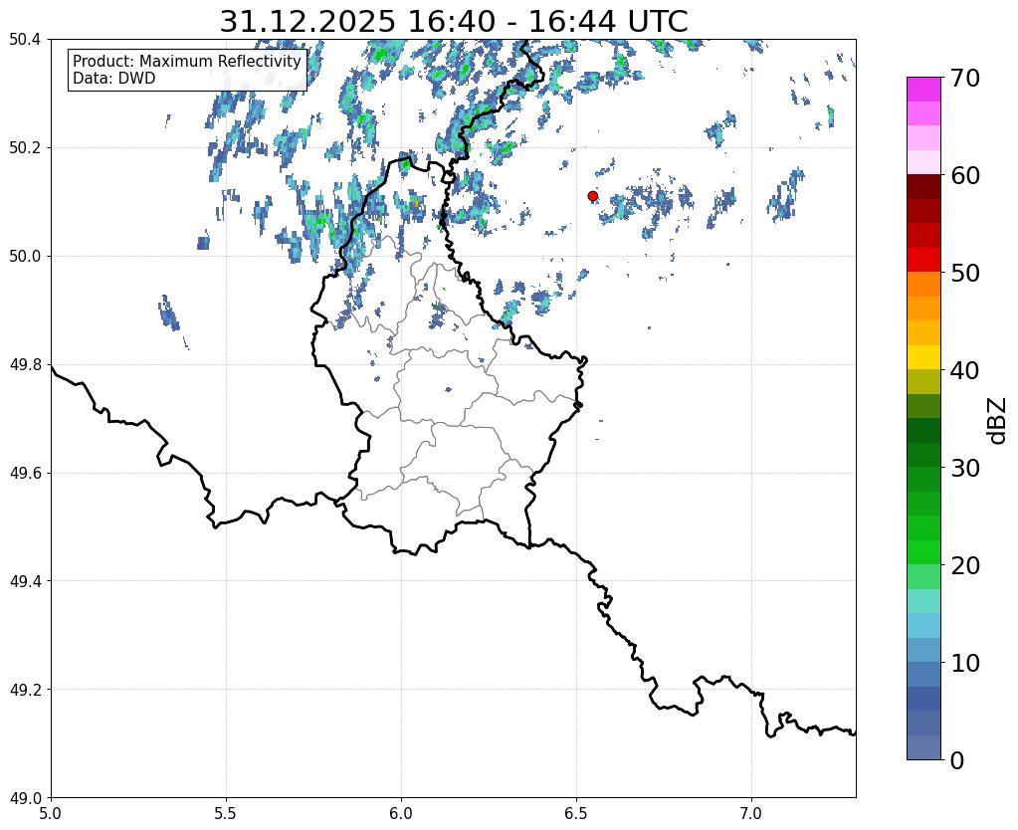Click the red location marker dot
The image size is (1018, 830).
(x=592, y=196)
